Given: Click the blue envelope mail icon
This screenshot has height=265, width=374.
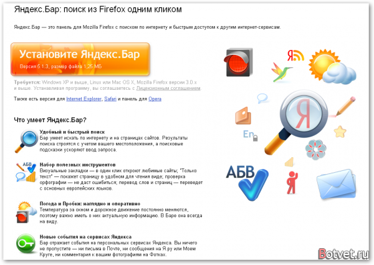Looking at the screenshot, I should point(336,184).
